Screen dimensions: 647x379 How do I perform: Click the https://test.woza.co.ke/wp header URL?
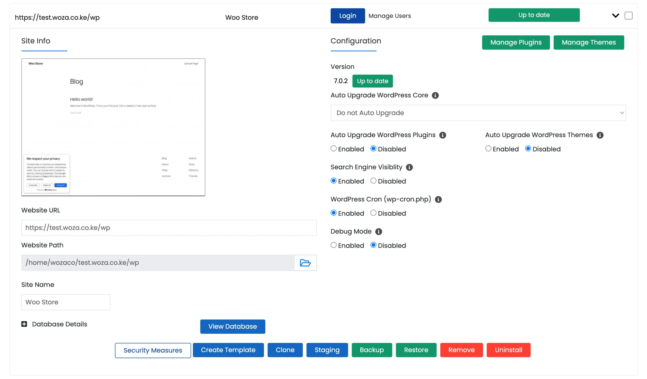(57, 17)
